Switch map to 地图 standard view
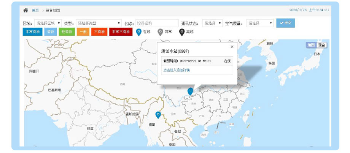Image resolution: width=350 pixels, height=153 pixels. 311,45
